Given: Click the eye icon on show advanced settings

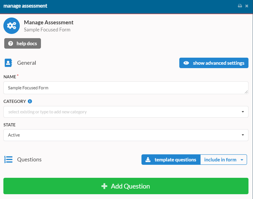Looking at the screenshot, I should (x=186, y=63).
